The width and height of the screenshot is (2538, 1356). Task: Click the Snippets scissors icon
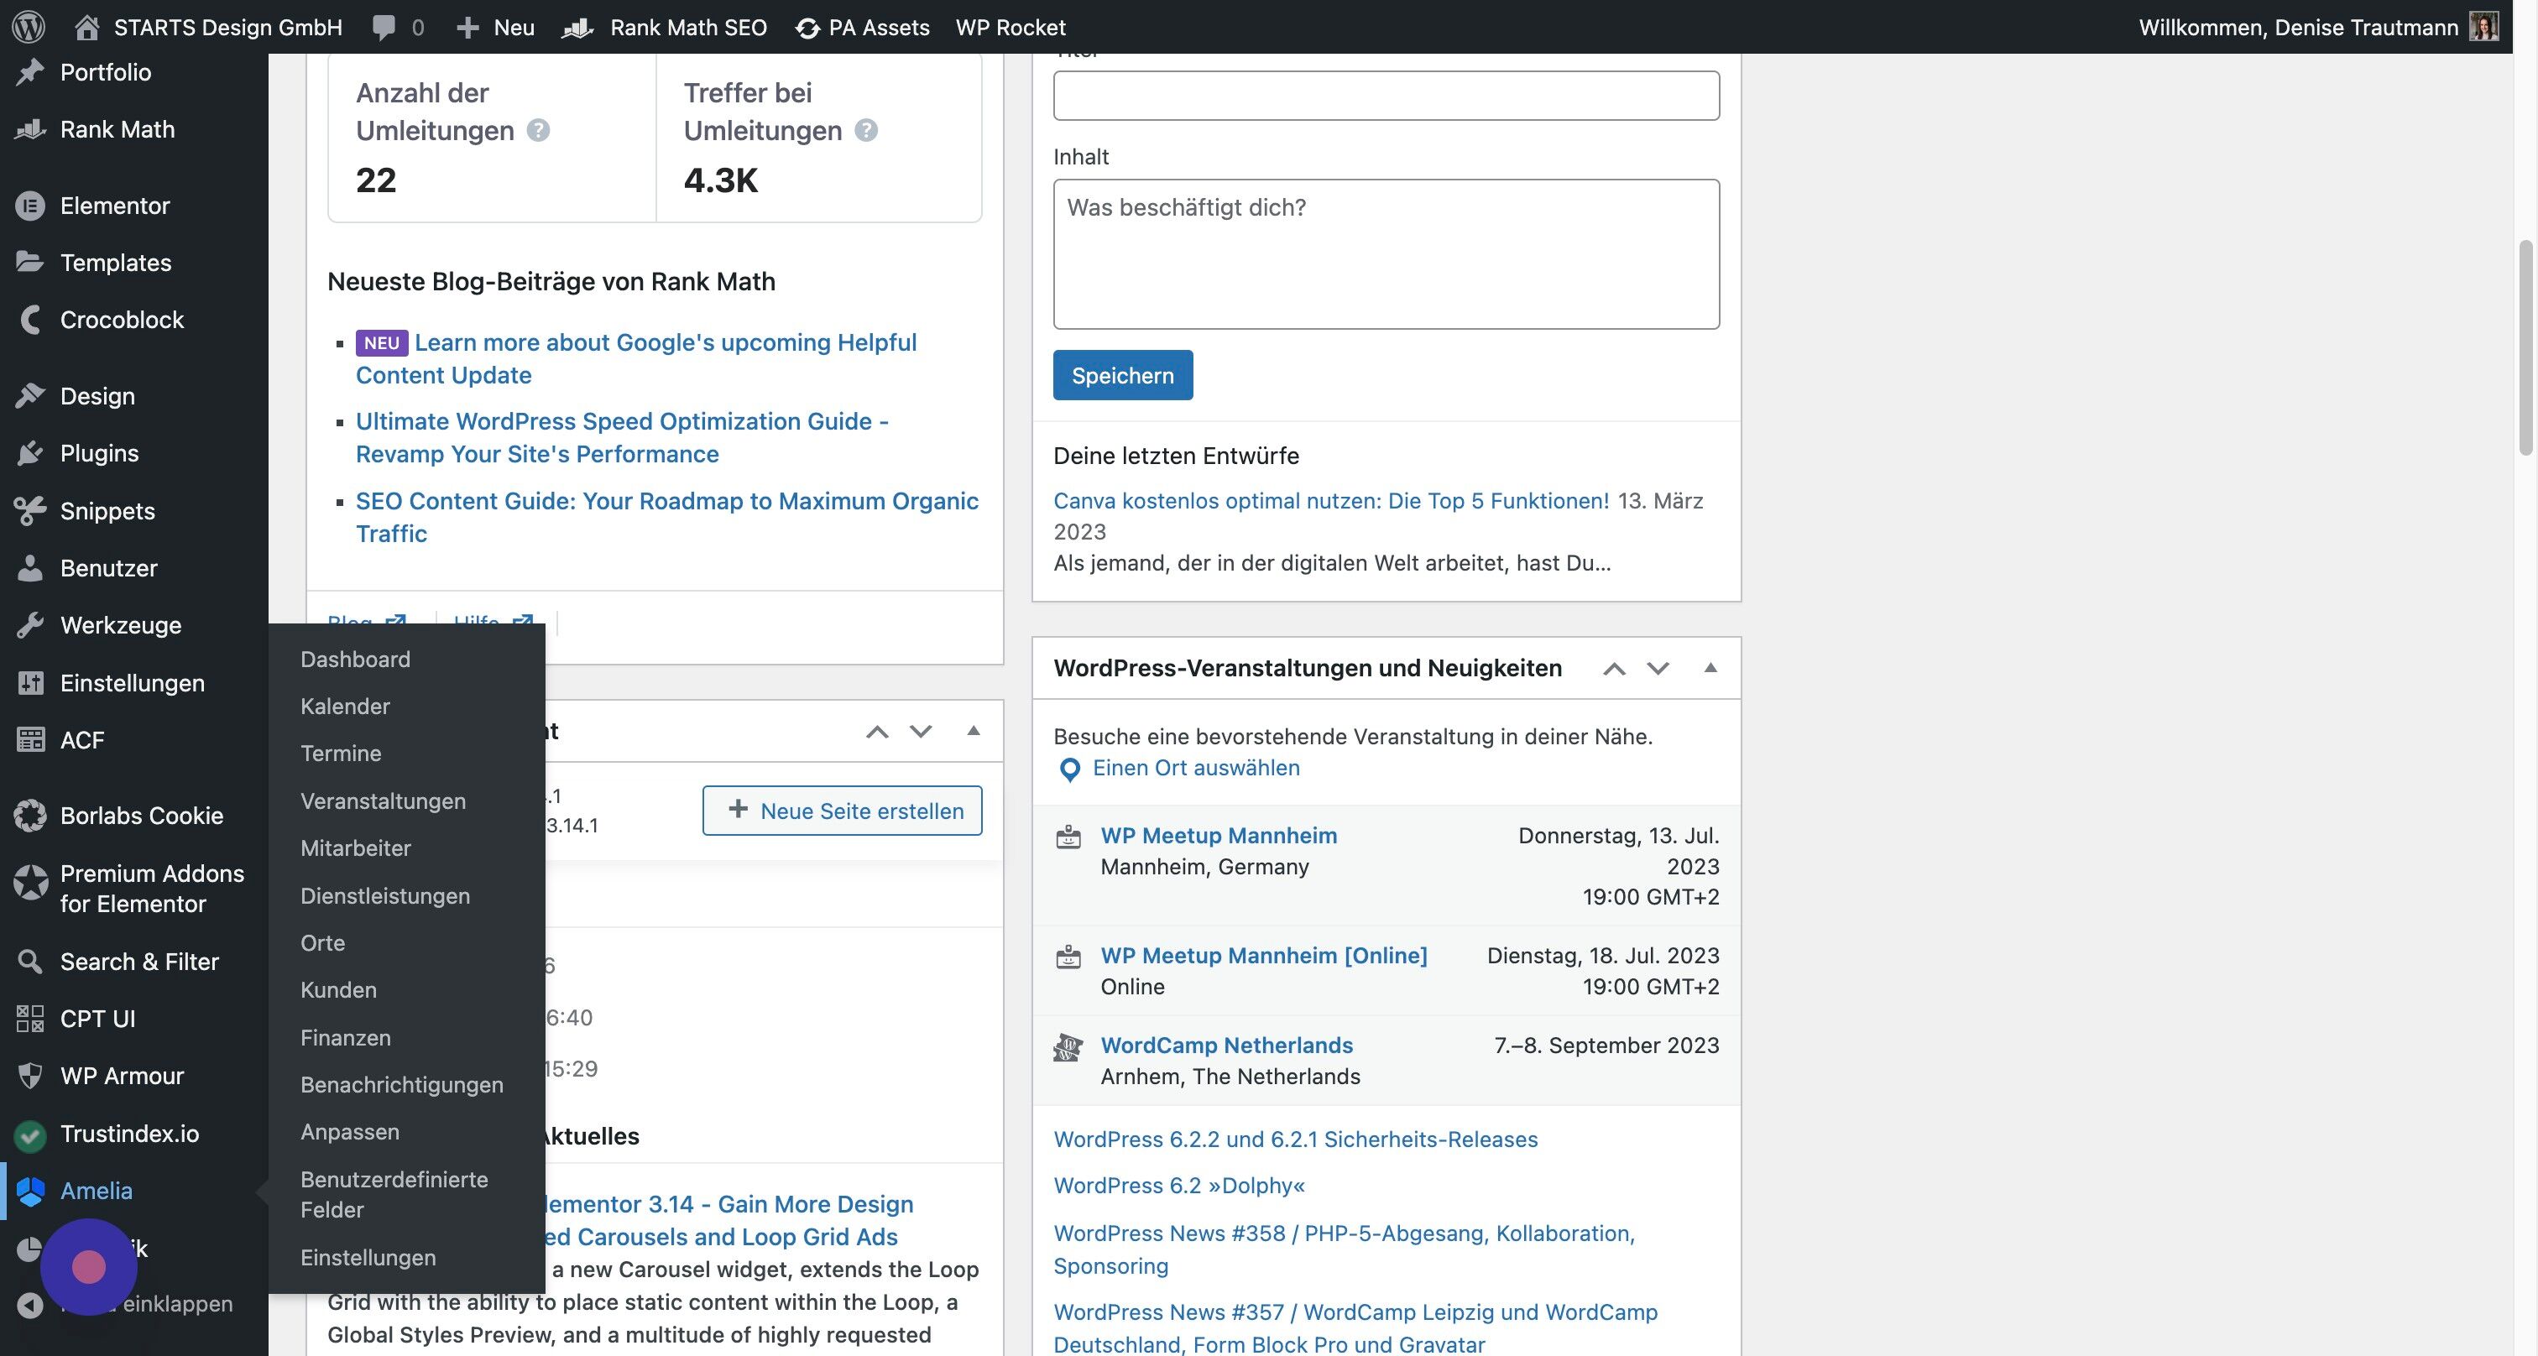click(x=30, y=510)
